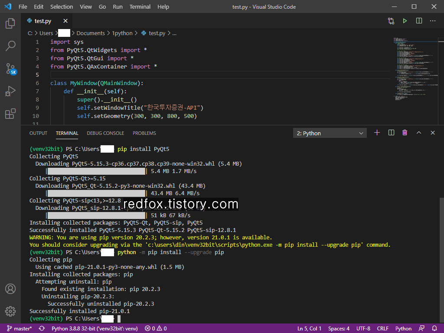The height and width of the screenshot is (333, 444).
Task: Close the test.py editor tab
Action: [x=65, y=21]
